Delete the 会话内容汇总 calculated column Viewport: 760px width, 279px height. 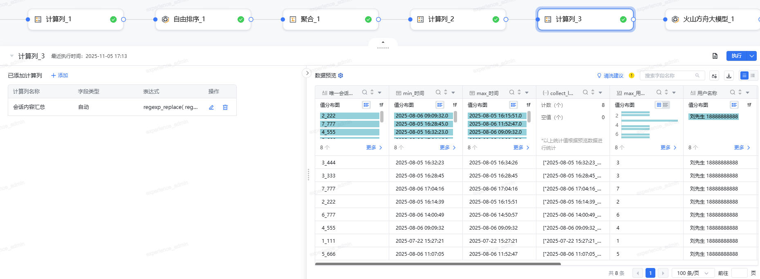click(x=225, y=107)
